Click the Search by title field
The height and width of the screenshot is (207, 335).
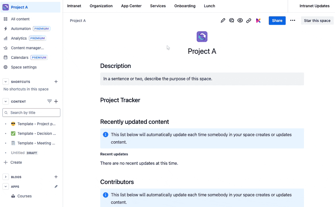tap(31, 113)
